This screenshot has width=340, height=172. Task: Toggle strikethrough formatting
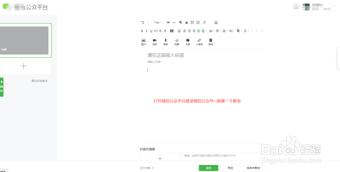pyautogui.click(x=160, y=31)
